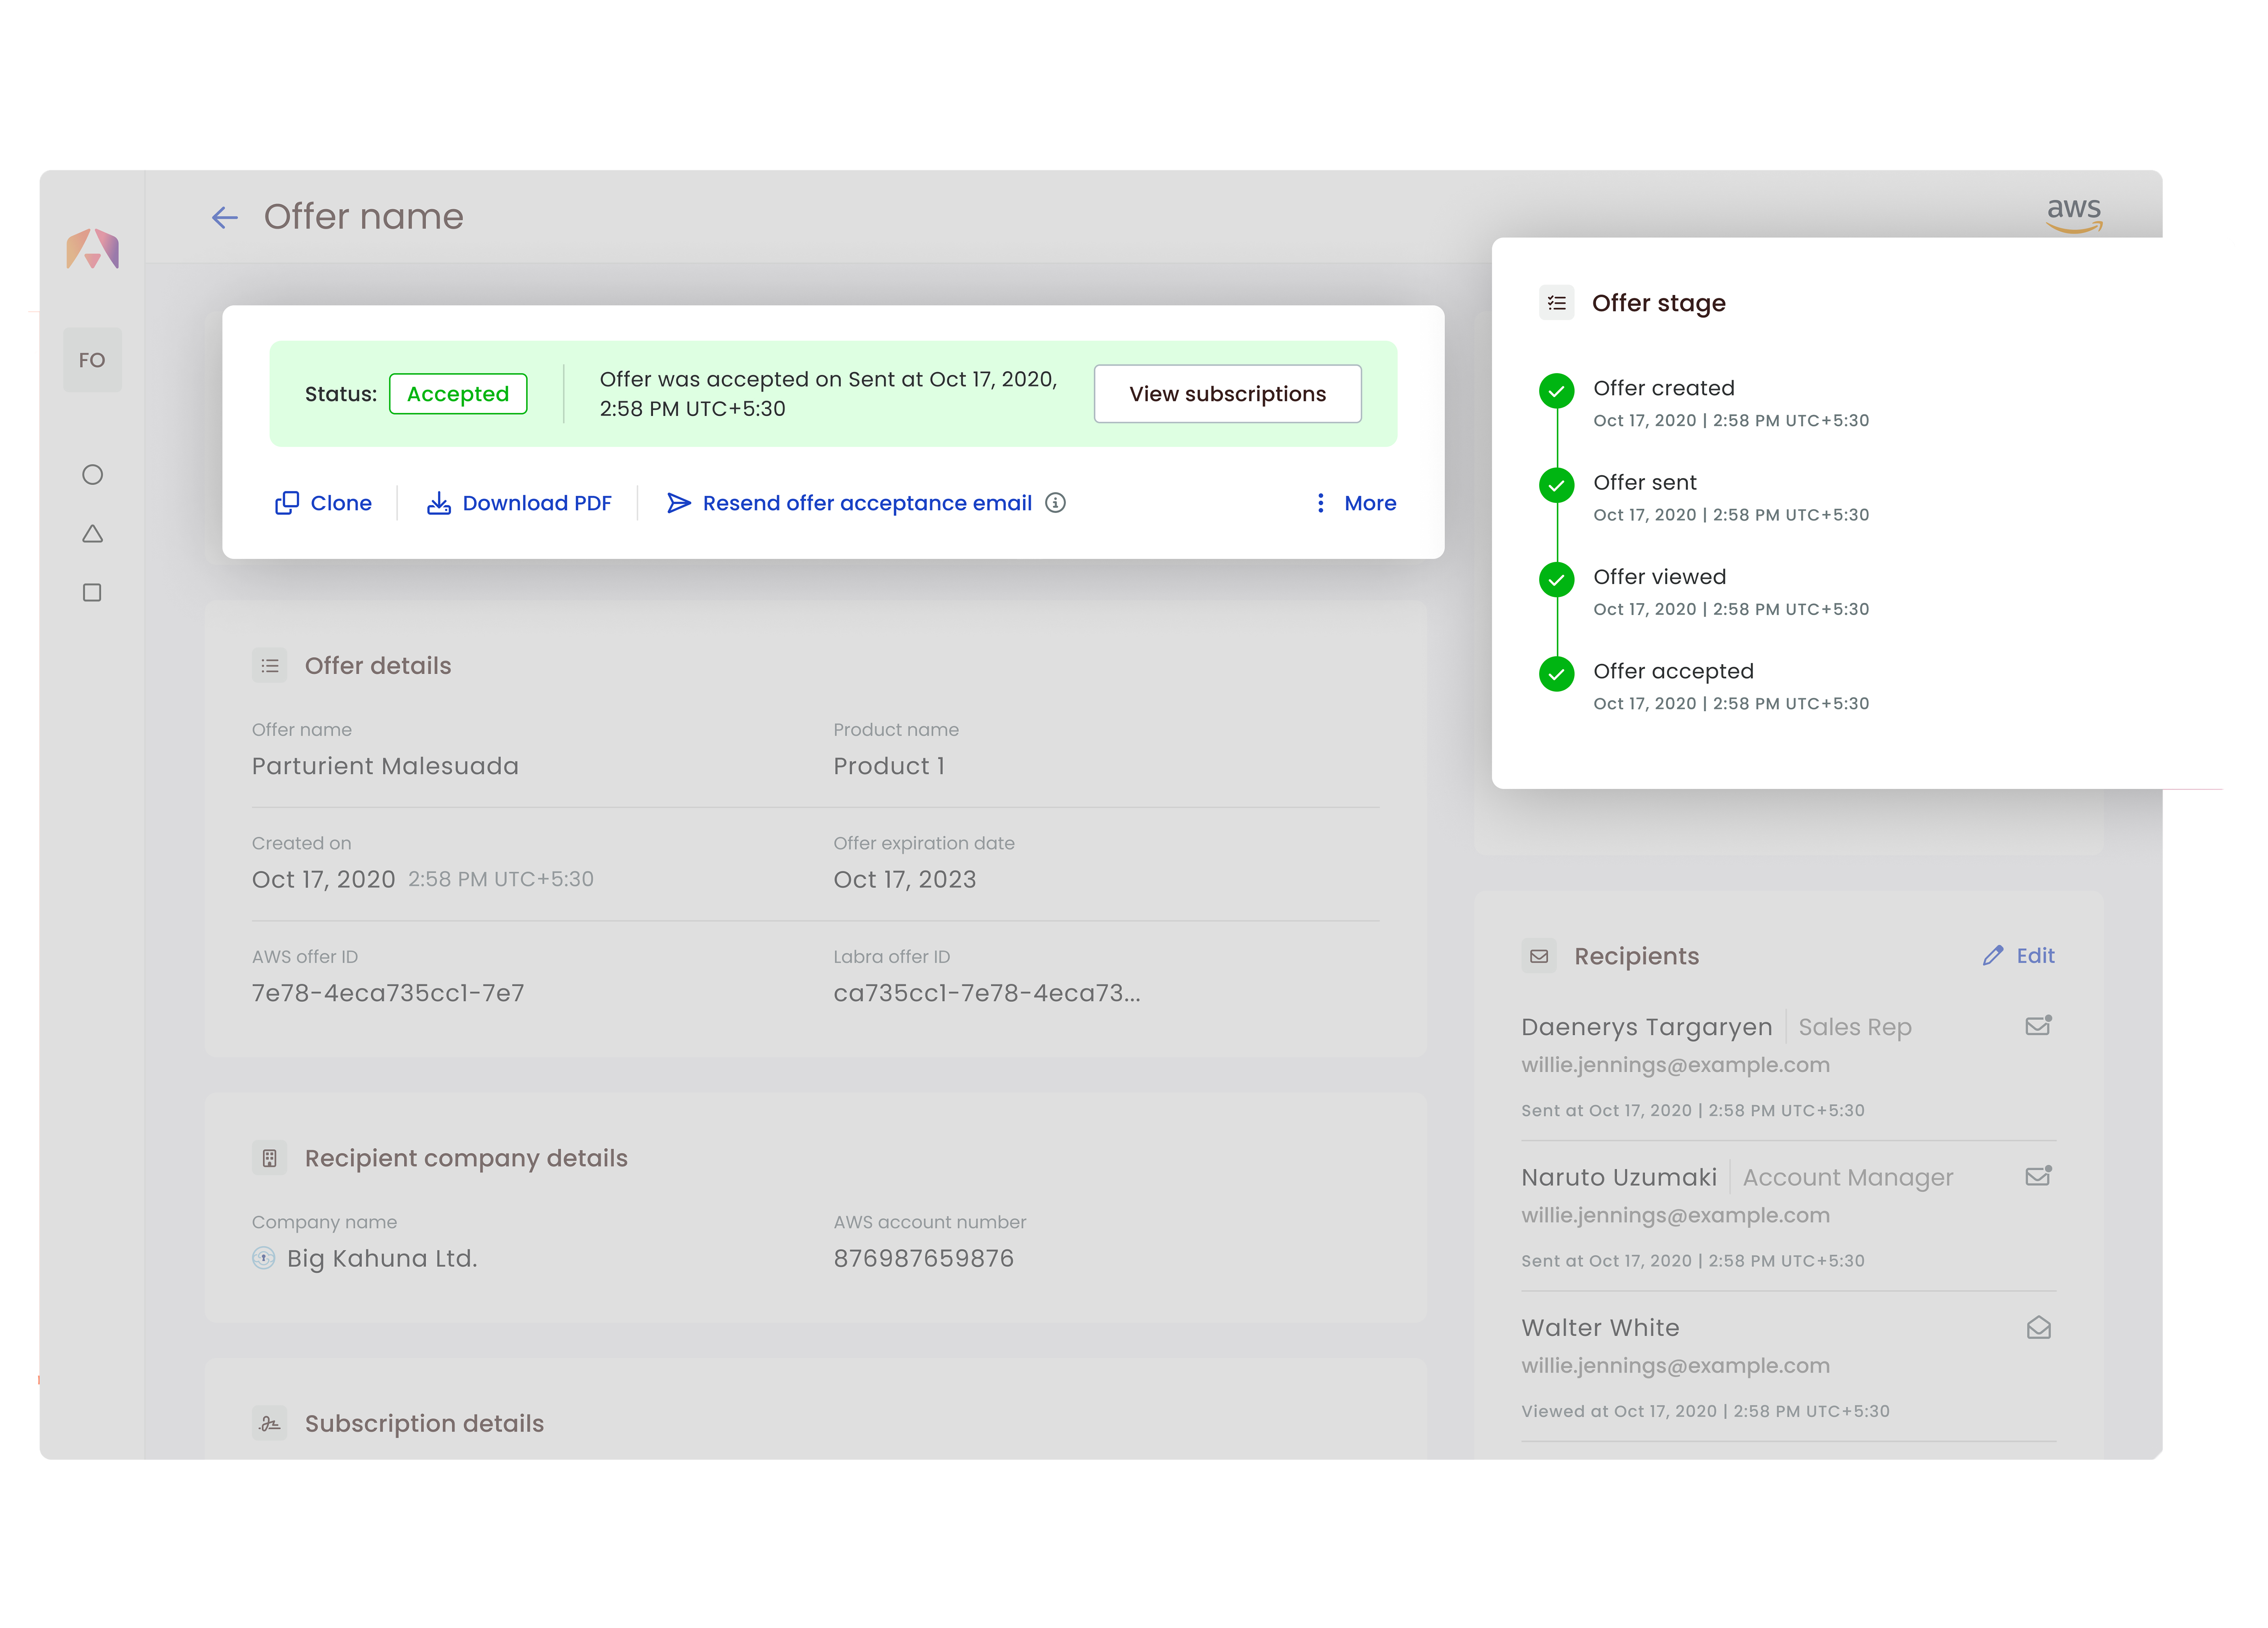Click the circle icon in left sidebar

tap(92, 475)
